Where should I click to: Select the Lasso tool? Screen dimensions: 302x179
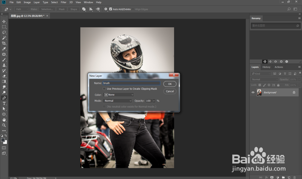(x=4, y=32)
